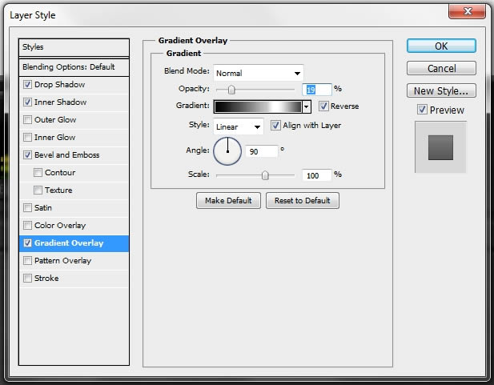Select the Outer Glow label
The width and height of the screenshot is (494, 385).
tap(55, 120)
